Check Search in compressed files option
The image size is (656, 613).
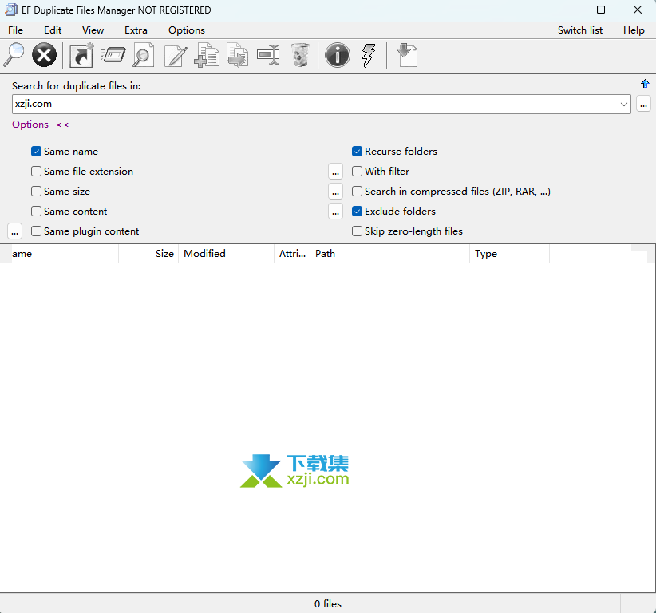pyautogui.click(x=357, y=192)
